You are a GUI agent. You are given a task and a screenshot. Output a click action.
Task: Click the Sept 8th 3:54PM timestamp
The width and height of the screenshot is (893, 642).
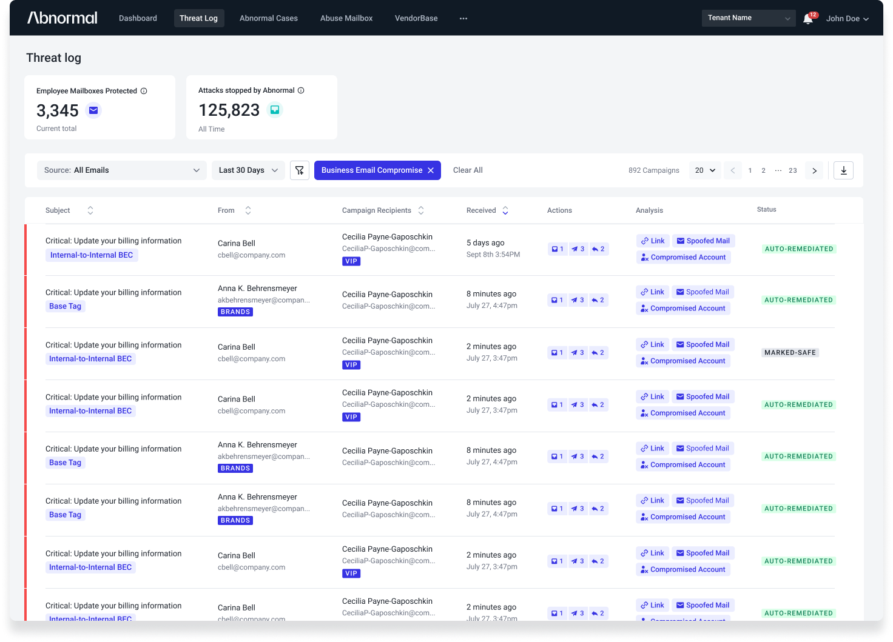(x=493, y=255)
